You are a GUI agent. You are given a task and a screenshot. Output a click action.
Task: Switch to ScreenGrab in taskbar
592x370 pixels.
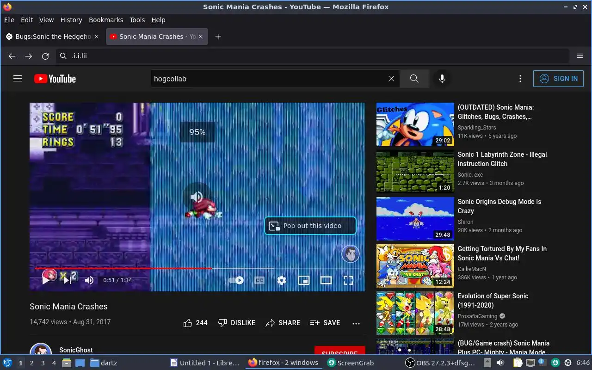(x=350, y=363)
